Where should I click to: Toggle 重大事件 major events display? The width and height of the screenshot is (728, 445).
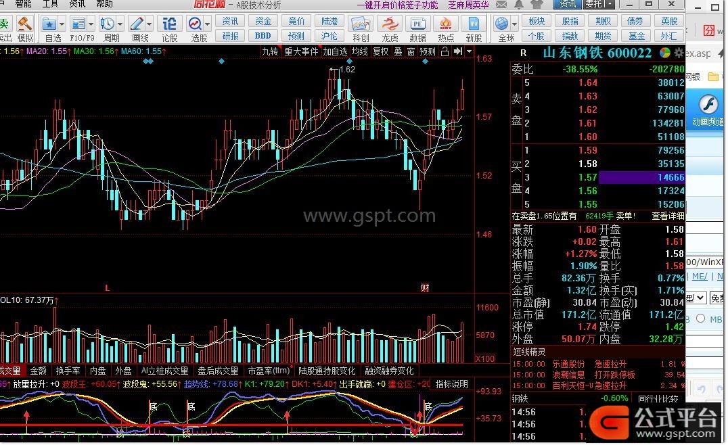click(301, 51)
